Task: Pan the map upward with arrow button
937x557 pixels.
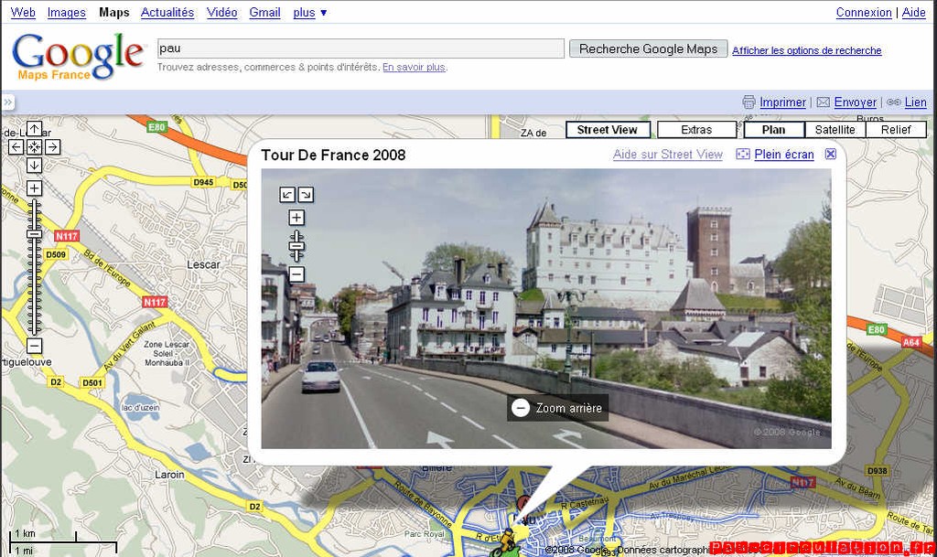Action: [x=34, y=129]
